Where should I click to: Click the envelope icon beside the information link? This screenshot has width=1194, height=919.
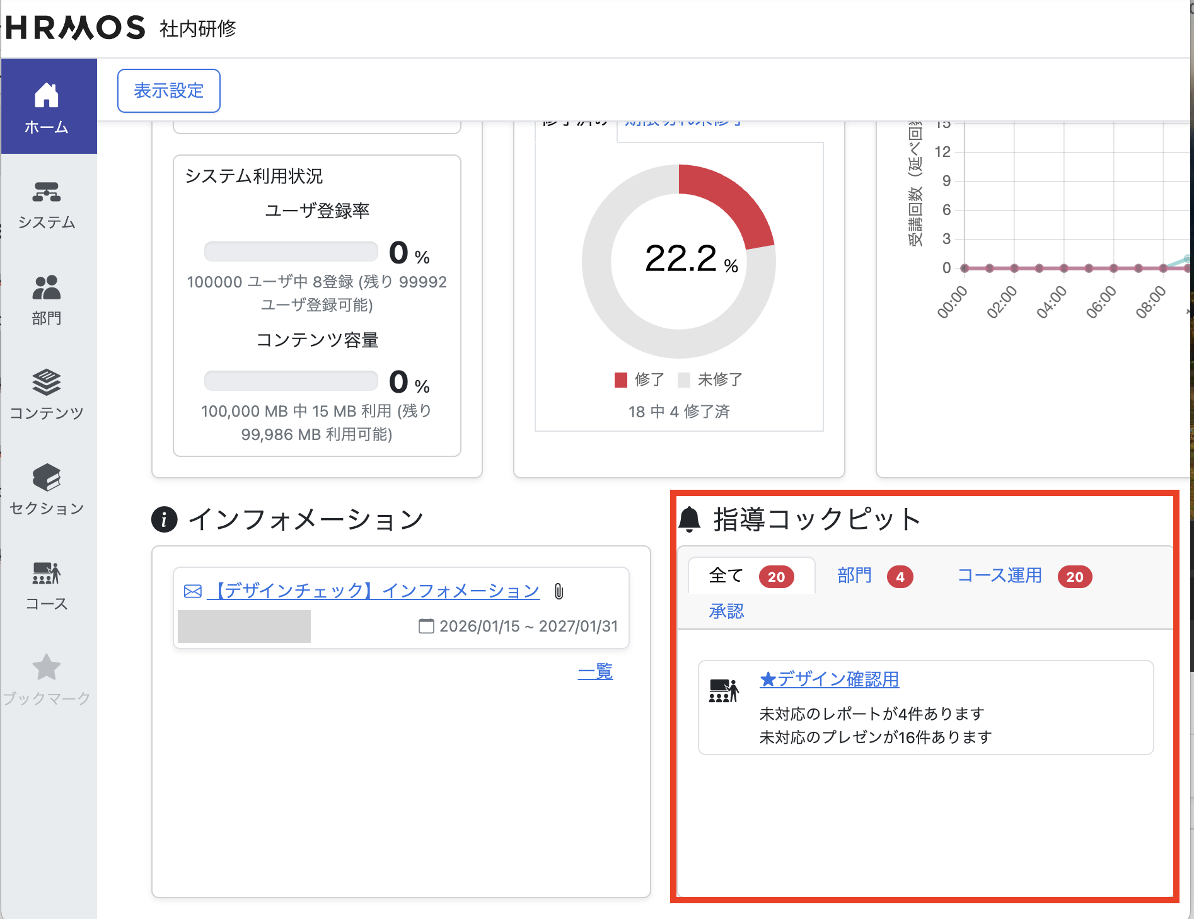[x=193, y=591]
